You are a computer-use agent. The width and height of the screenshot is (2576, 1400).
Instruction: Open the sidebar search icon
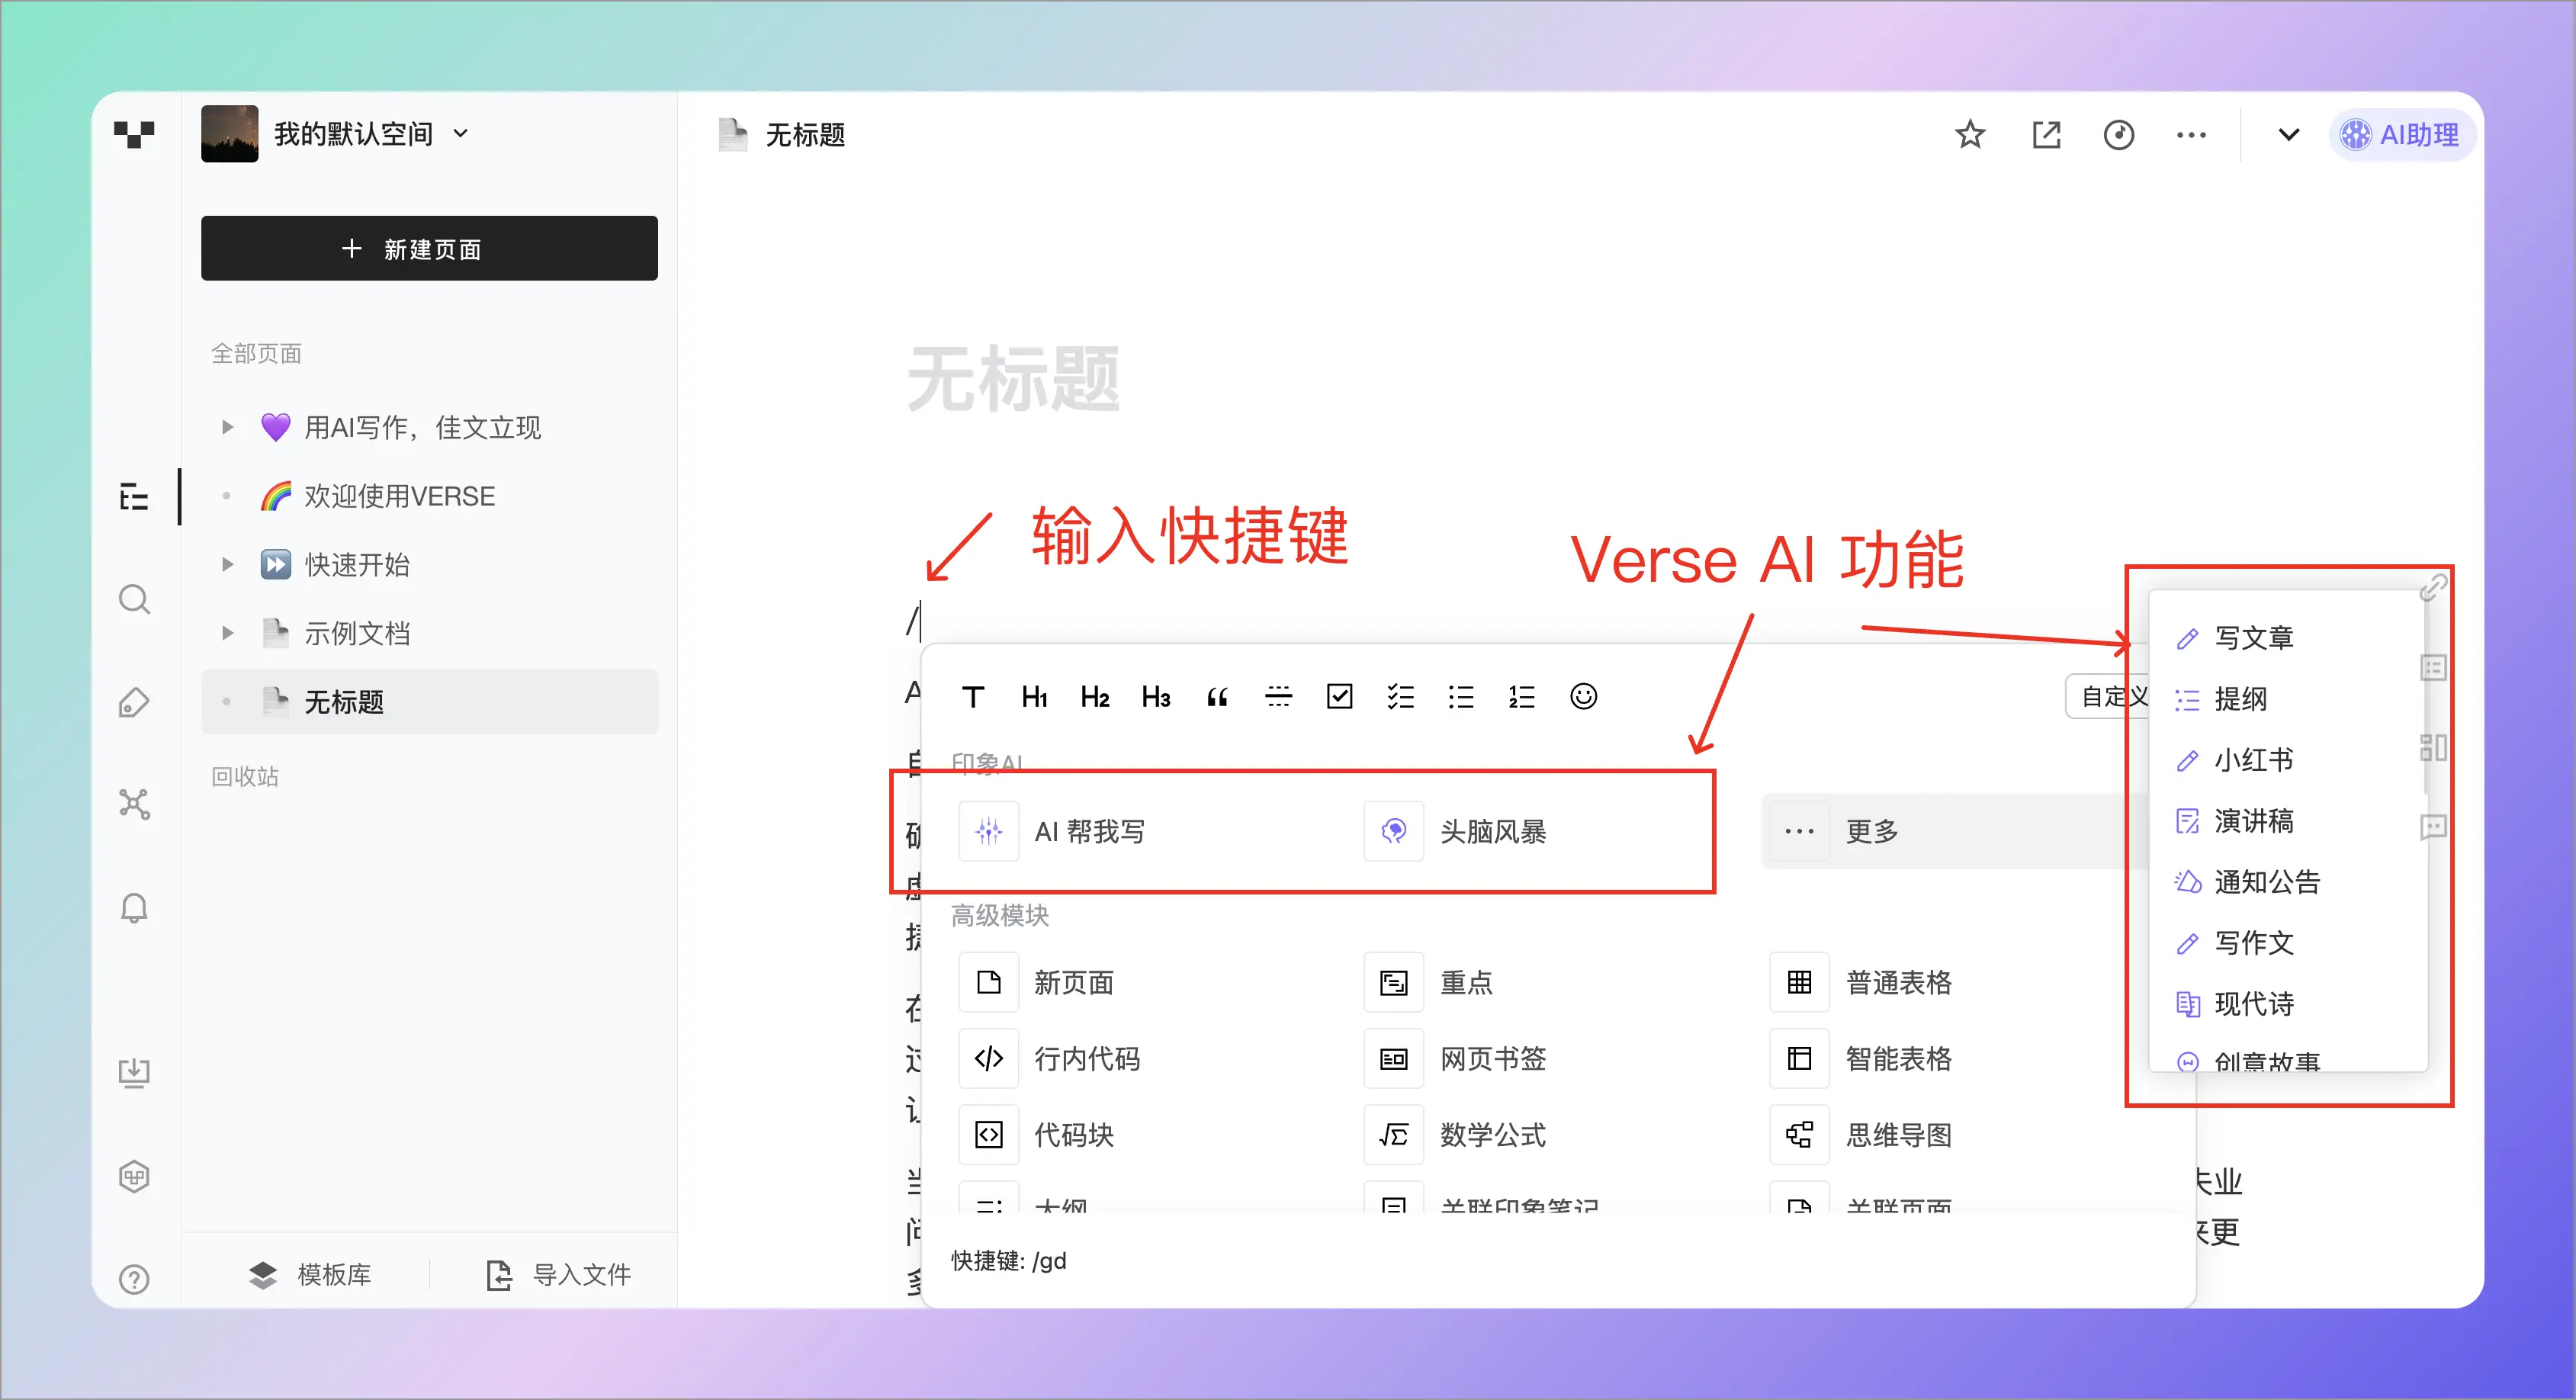tap(134, 600)
